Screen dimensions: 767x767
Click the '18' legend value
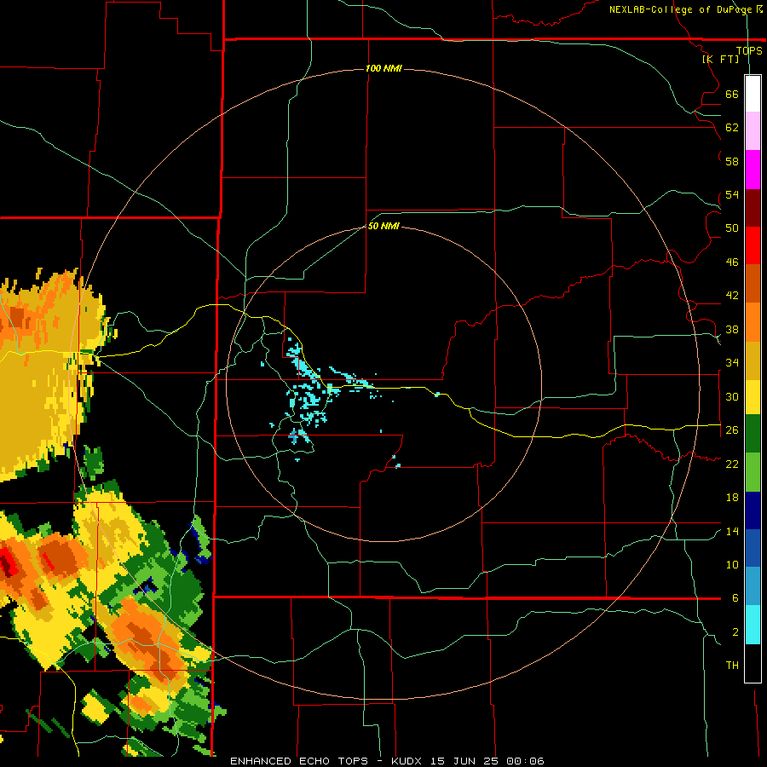click(732, 498)
